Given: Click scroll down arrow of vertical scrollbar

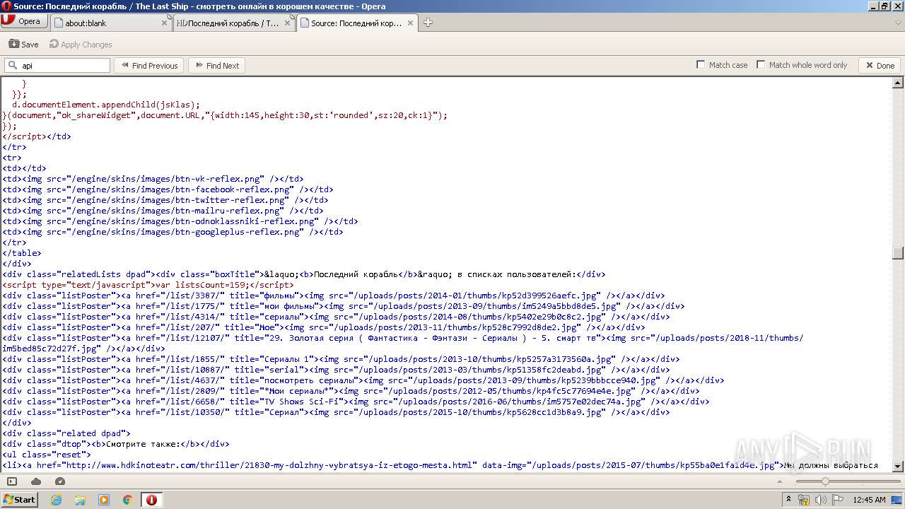Looking at the screenshot, I should [x=898, y=466].
